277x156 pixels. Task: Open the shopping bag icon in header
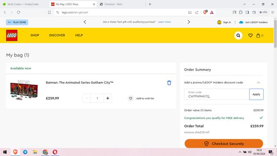click(258, 36)
